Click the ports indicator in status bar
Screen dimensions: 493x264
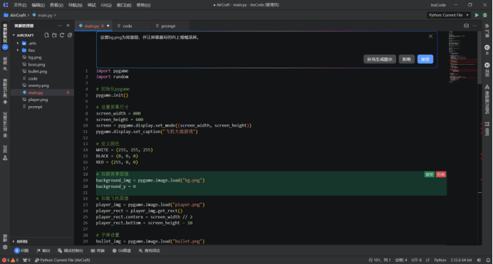tap(27, 260)
